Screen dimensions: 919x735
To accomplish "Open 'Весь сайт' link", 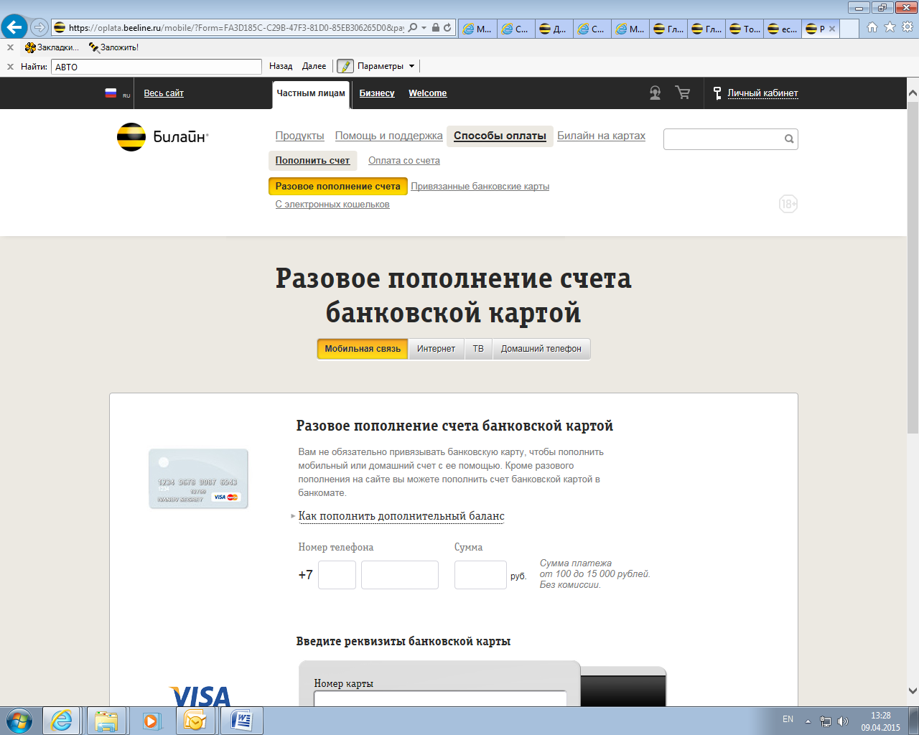I will coord(164,93).
